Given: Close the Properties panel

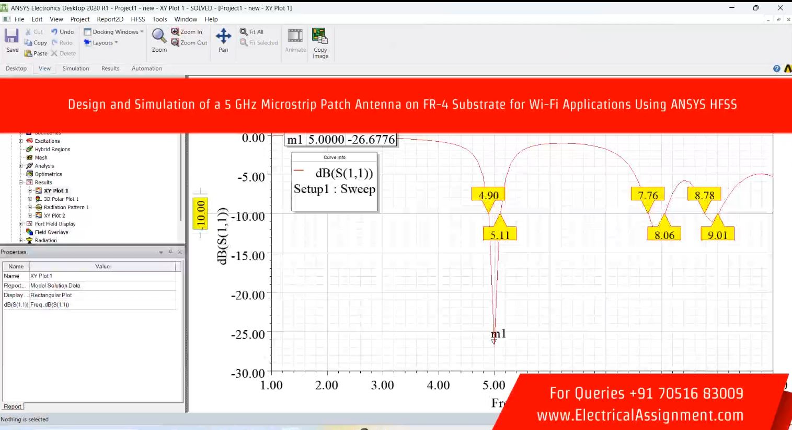Looking at the screenshot, I should coord(179,252).
